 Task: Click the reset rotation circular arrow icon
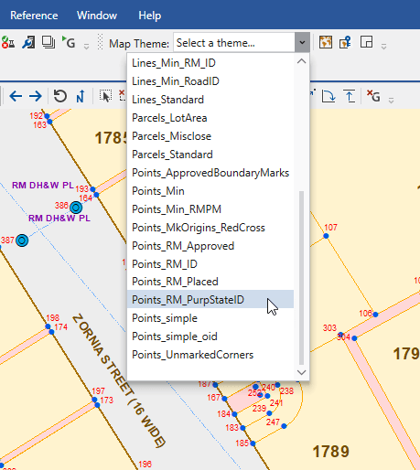click(x=60, y=96)
